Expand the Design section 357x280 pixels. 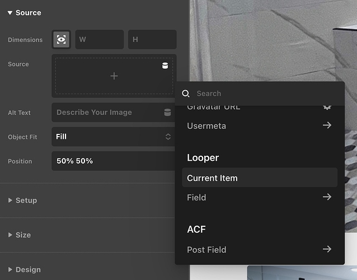[10, 270]
